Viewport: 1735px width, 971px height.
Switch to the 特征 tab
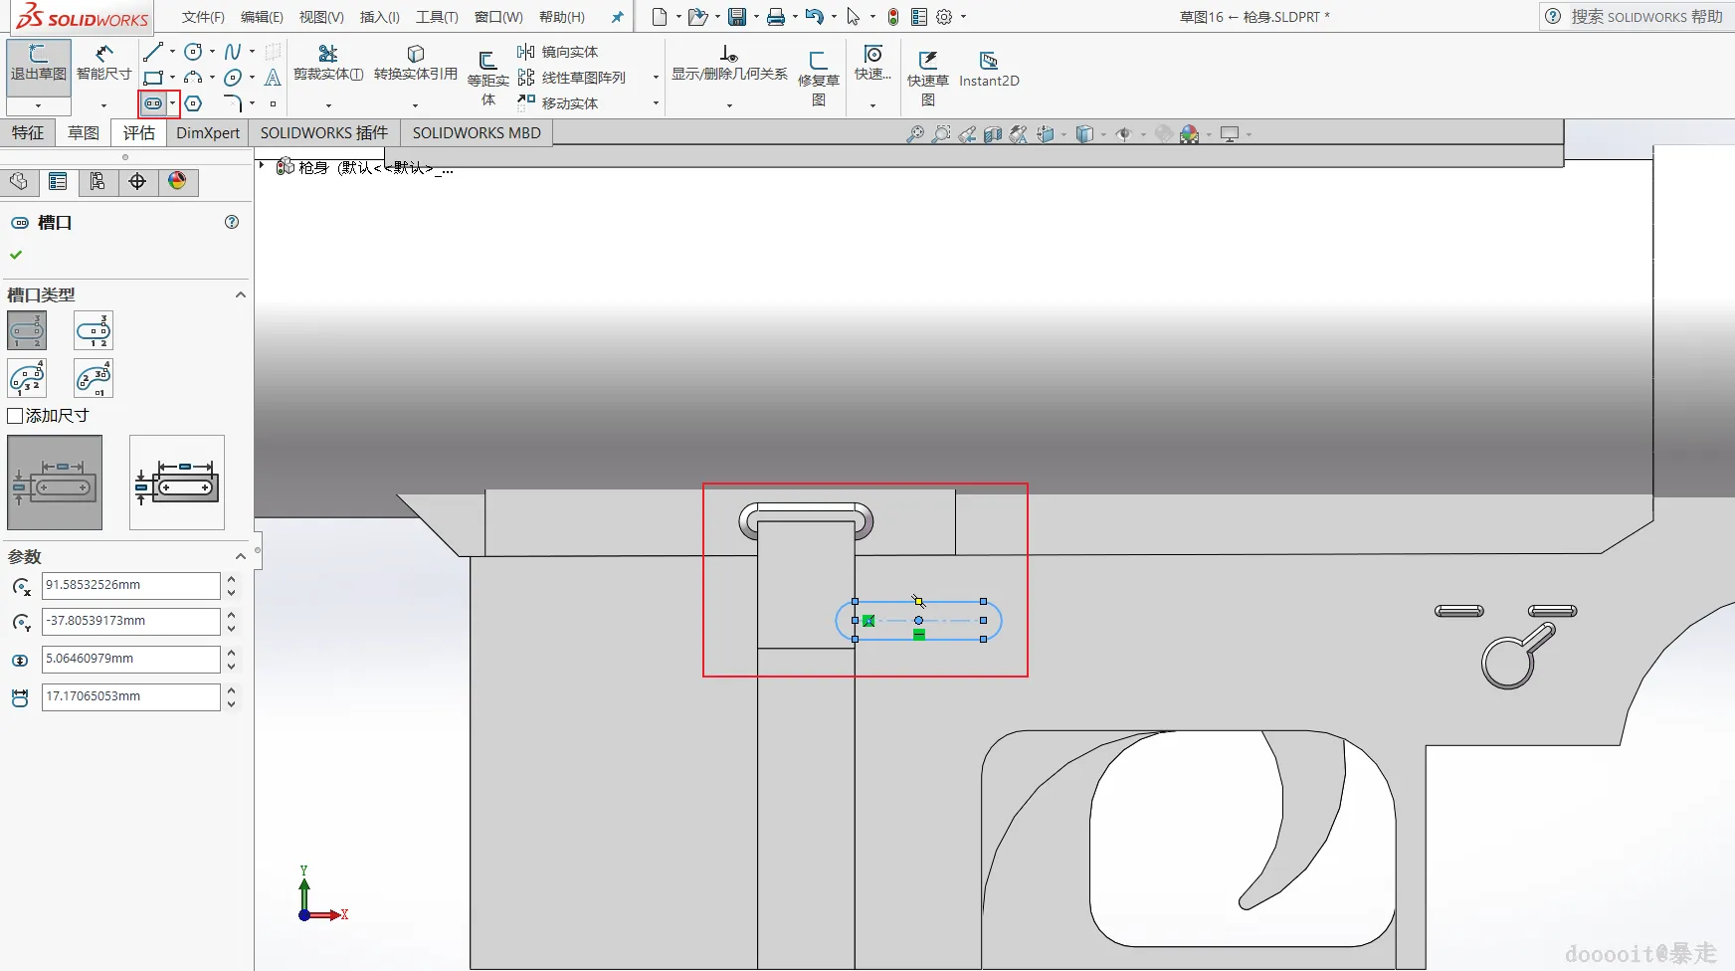tap(28, 133)
